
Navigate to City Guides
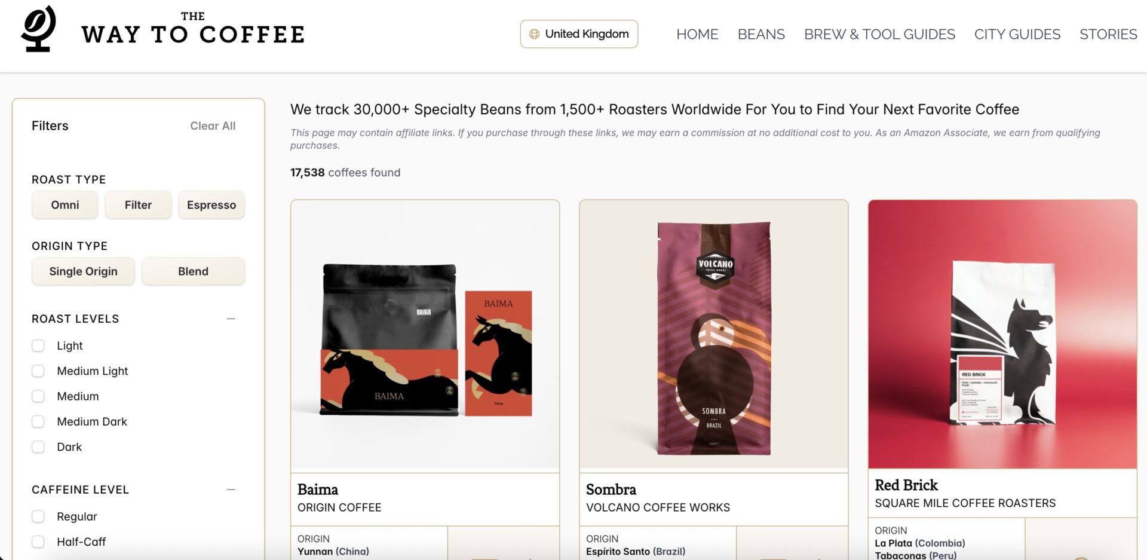pyautogui.click(x=1017, y=34)
